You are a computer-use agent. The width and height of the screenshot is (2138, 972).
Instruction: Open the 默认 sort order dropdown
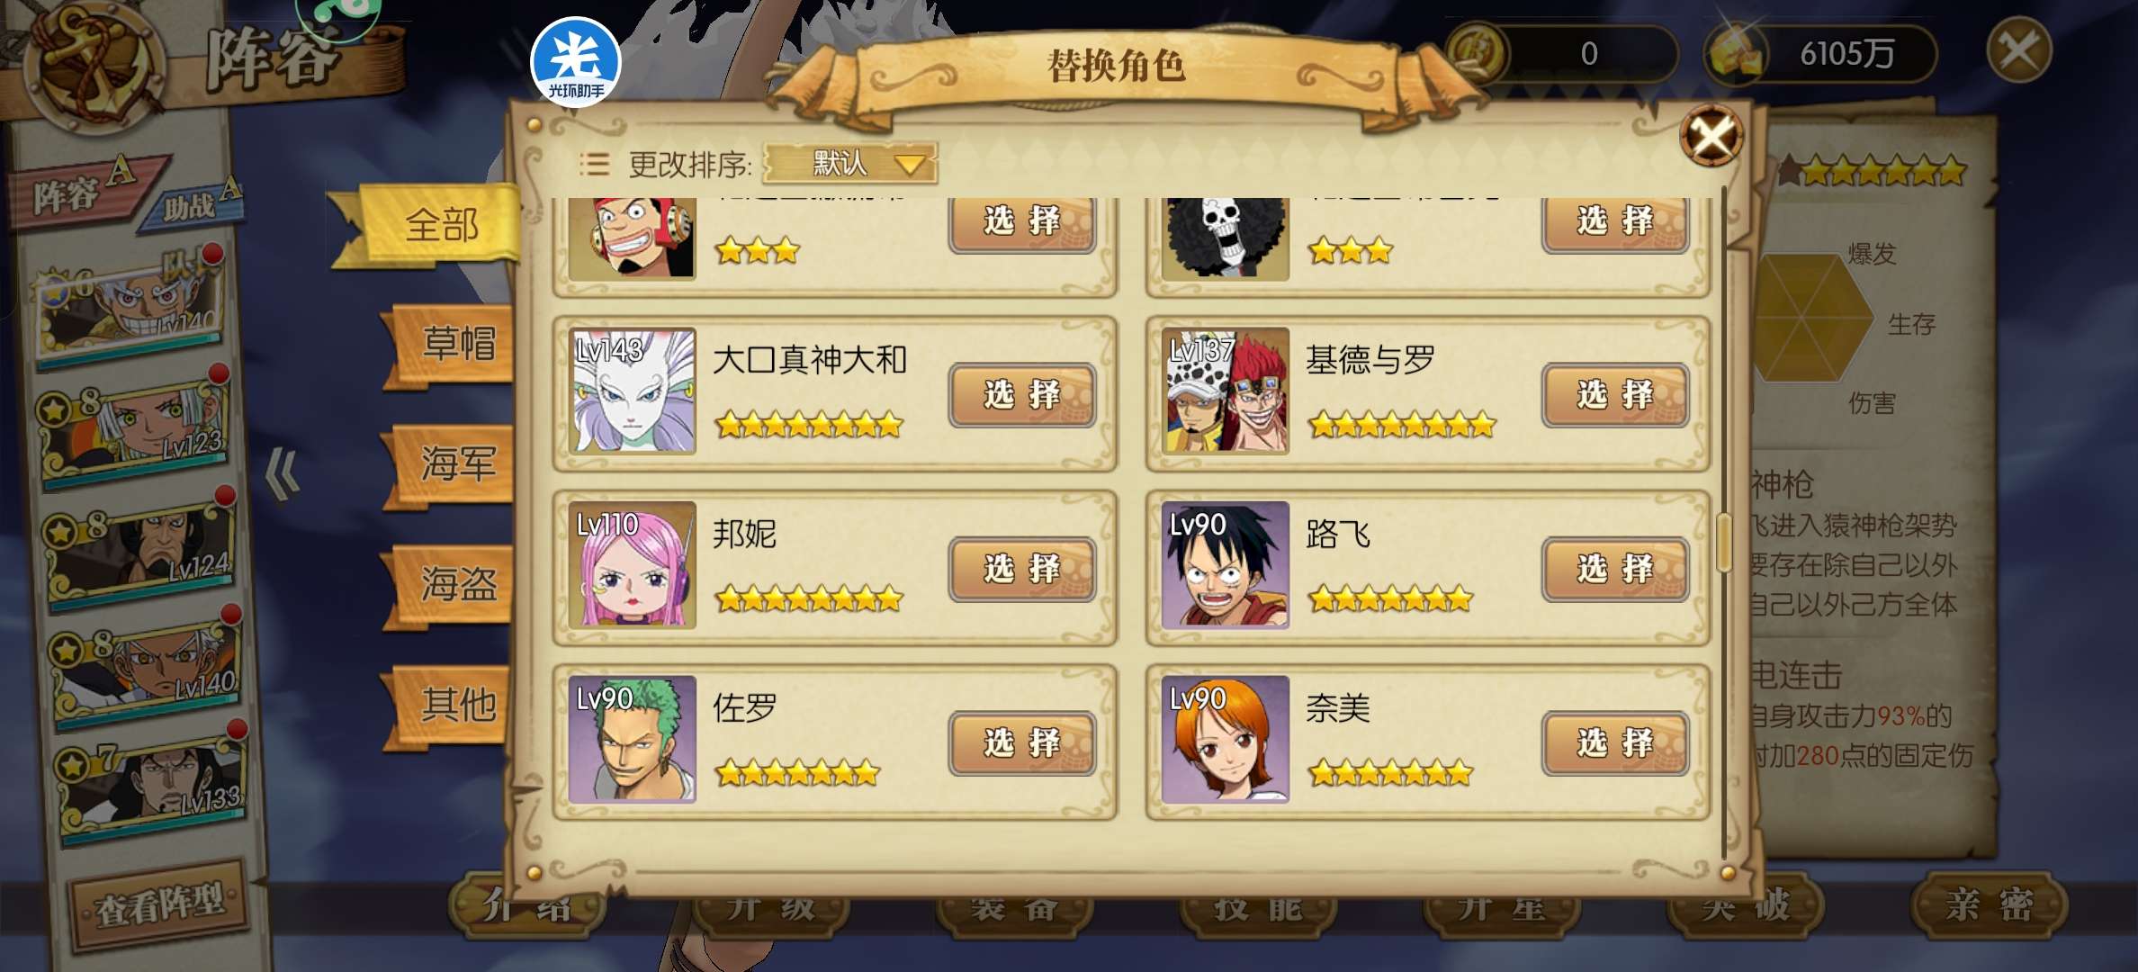[x=850, y=164]
